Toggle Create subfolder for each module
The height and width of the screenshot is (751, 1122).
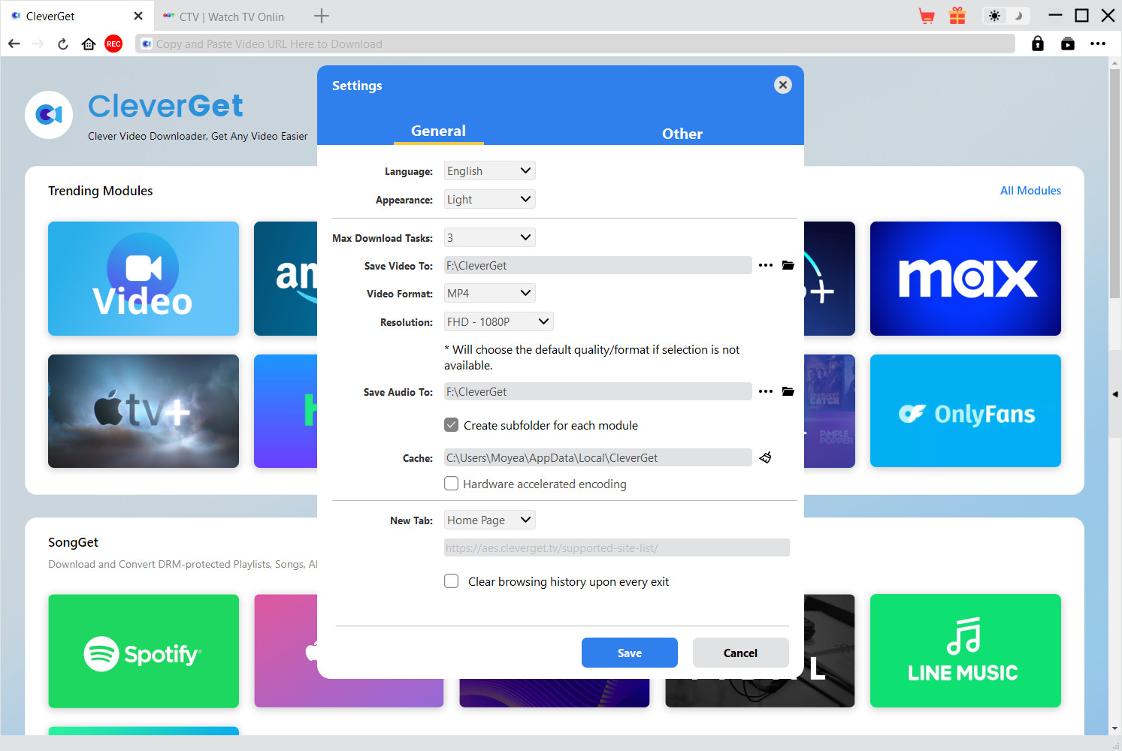pos(451,425)
